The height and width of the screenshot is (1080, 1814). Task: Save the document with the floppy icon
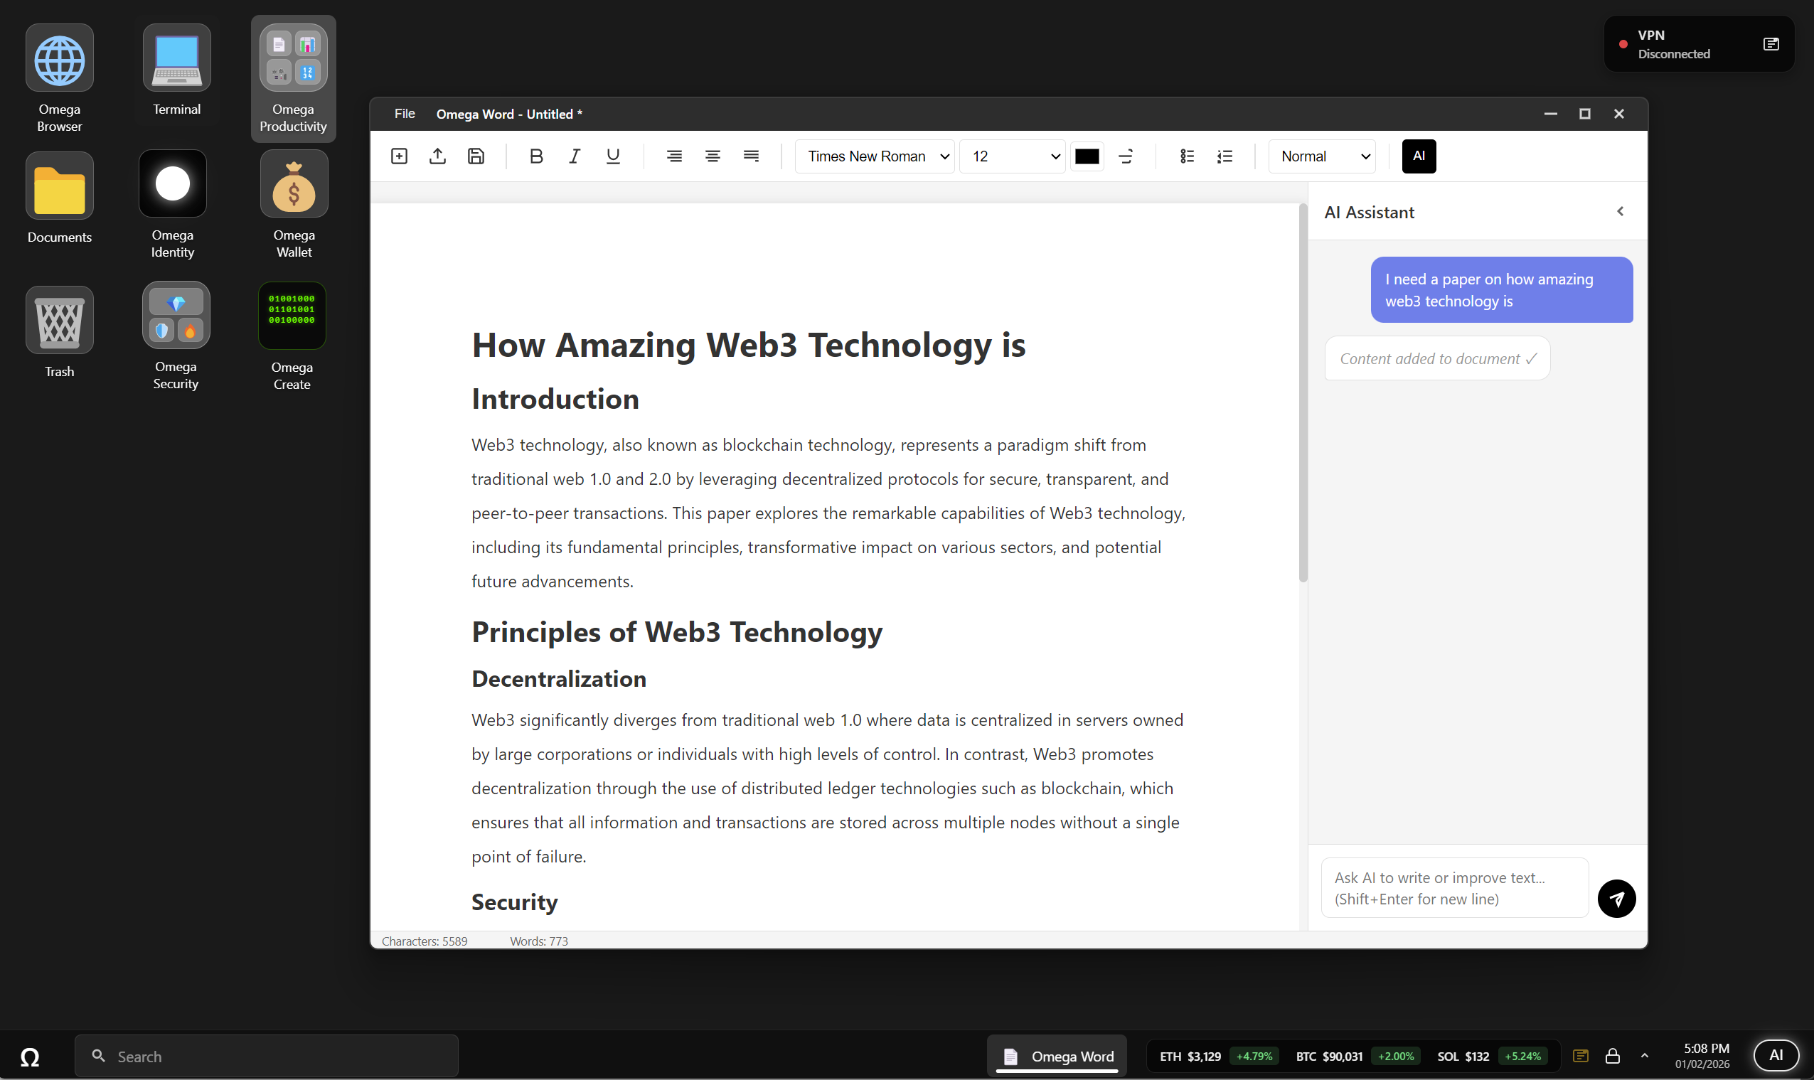[476, 156]
